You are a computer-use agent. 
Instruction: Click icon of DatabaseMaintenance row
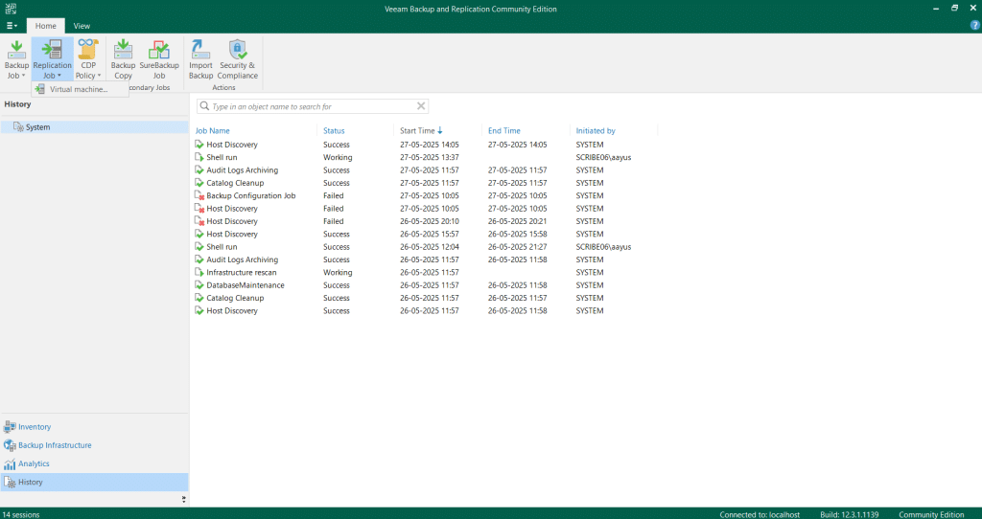(x=199, y=285)
